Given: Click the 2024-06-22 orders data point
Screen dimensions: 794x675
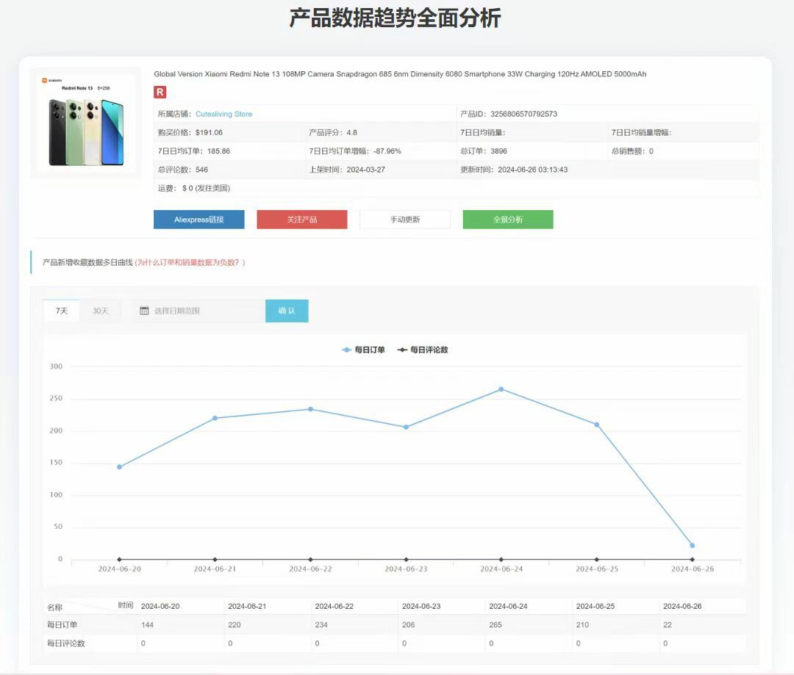Looking at the screenshot, I should click(310, 409).
